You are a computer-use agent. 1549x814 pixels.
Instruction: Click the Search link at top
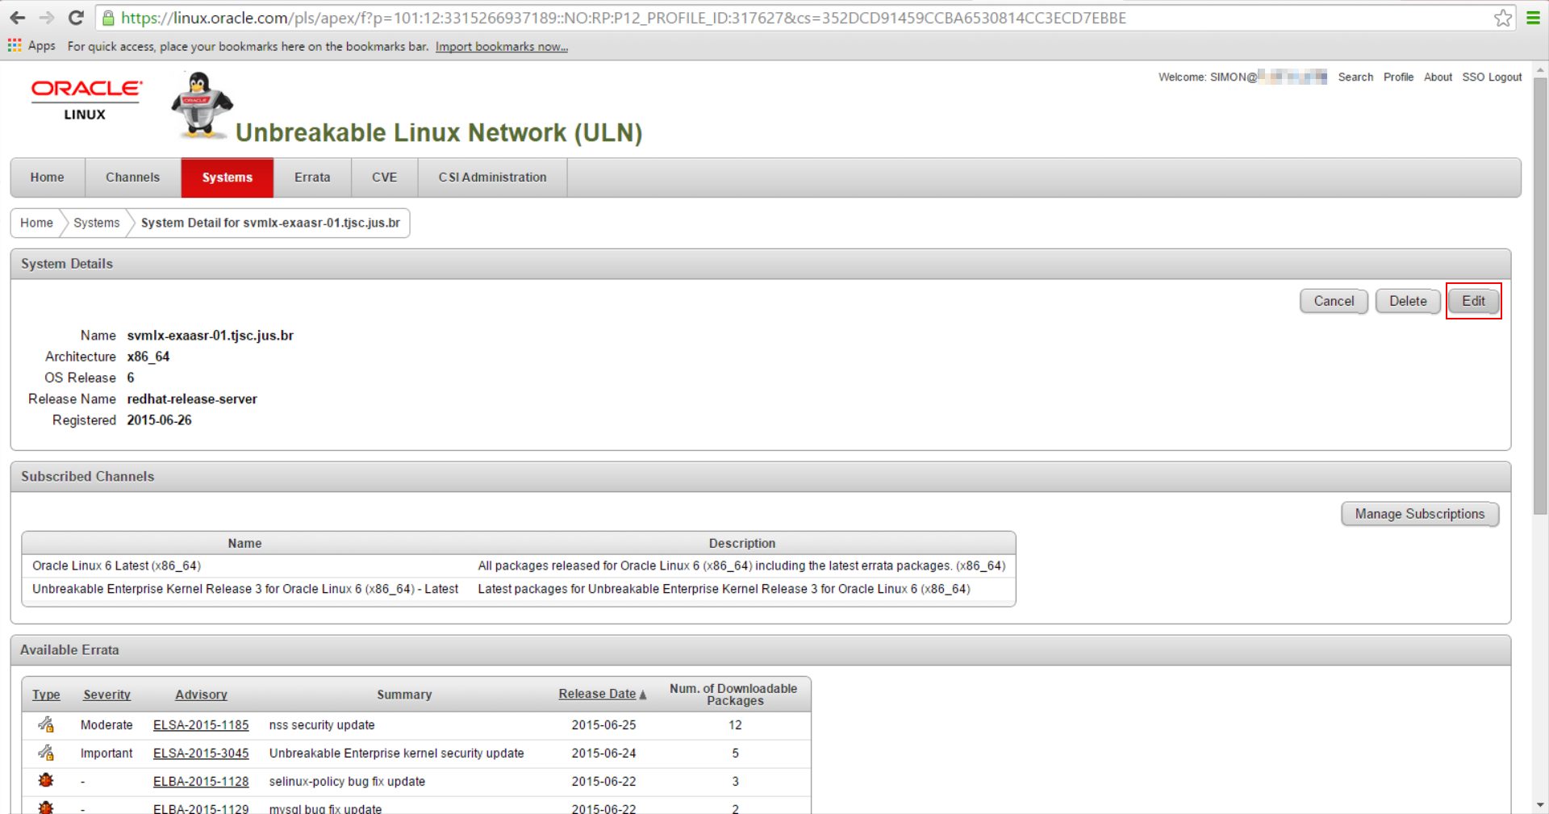(1355, 77)
